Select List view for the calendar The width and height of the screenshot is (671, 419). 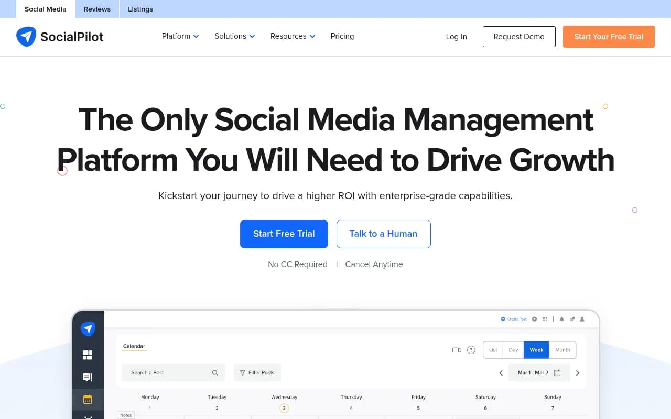(493, 350)
